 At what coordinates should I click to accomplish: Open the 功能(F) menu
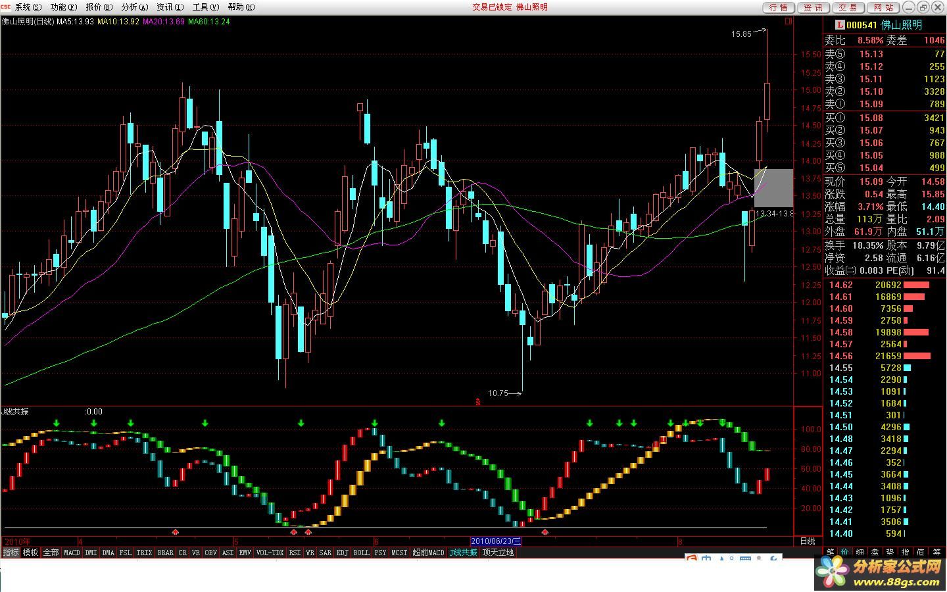(x=63, y=7)
